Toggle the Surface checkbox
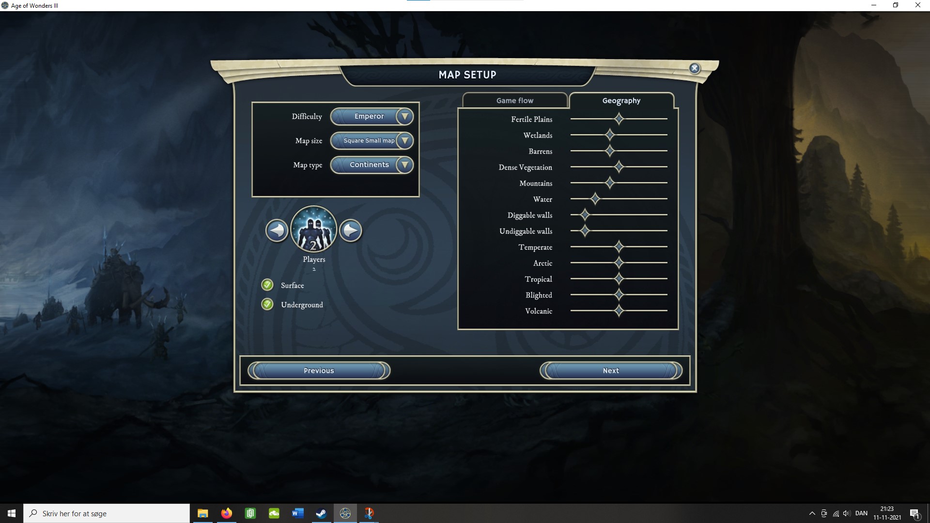Image resolution: width=930 pixels, height=523 pixels. point(267,285)
